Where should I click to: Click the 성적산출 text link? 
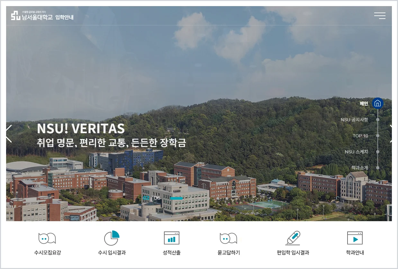(172, 253)
